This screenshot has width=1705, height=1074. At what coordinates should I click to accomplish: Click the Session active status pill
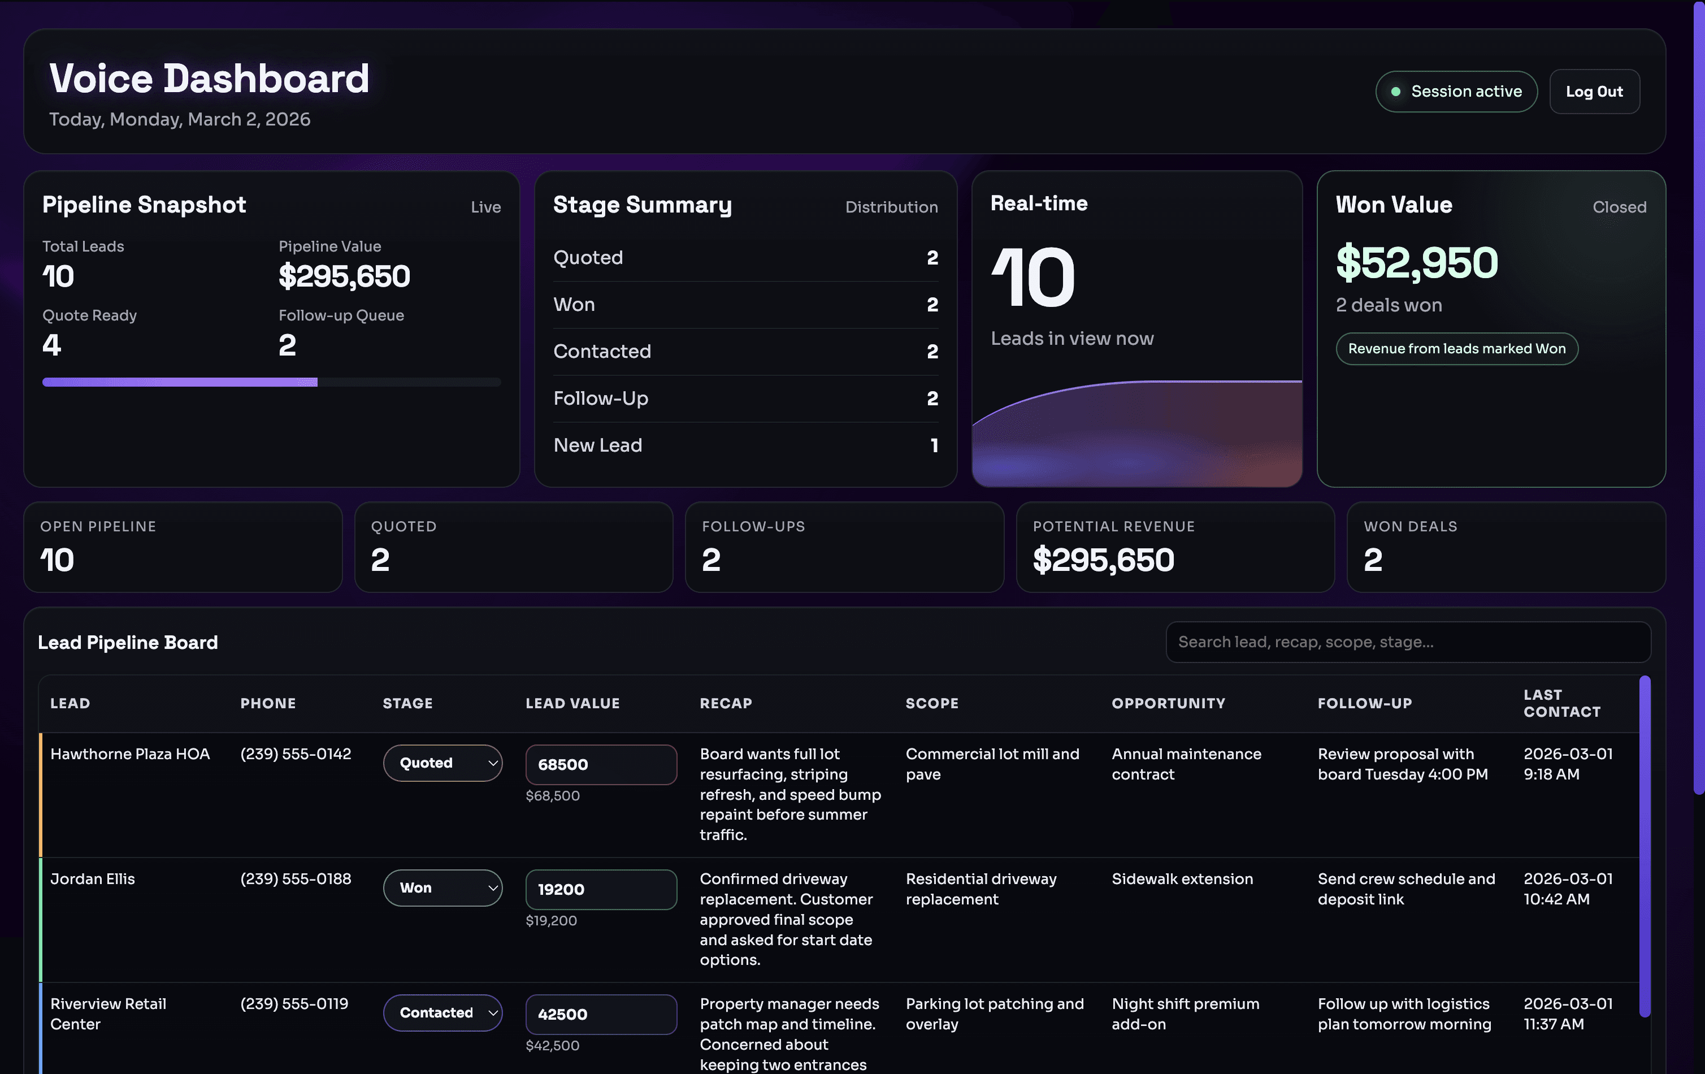tap(1456, 90)
